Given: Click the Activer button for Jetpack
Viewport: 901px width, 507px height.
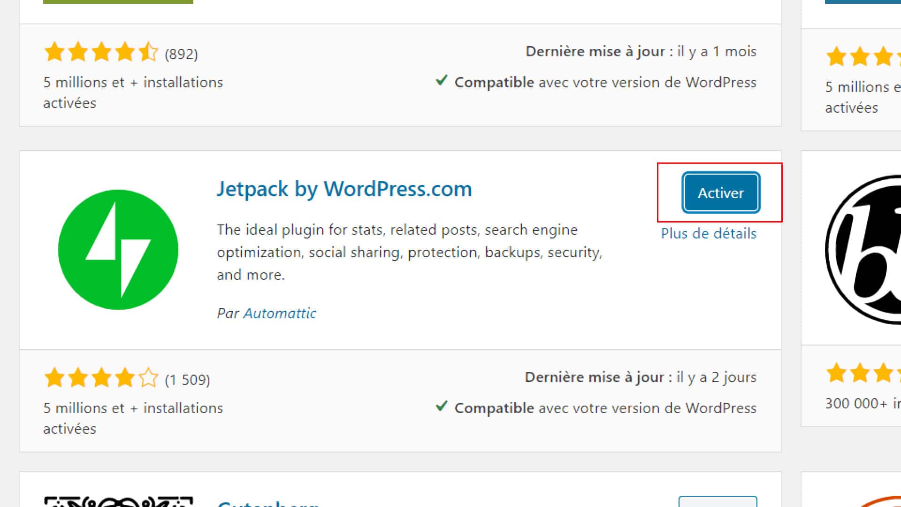Looking at the screenshot, I should (x=721, y=193).
